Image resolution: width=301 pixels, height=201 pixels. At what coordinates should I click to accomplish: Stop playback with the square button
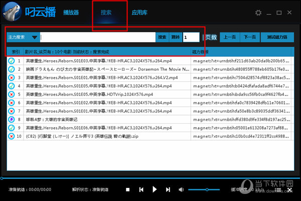[x=127, y=189]
